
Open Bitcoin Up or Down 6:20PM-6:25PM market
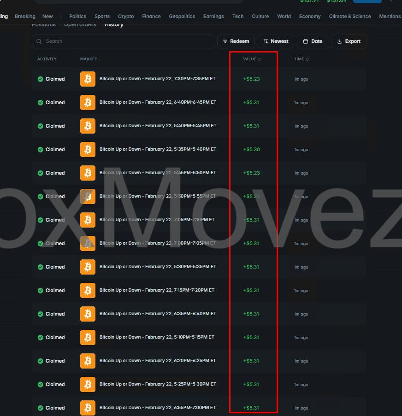158,361
